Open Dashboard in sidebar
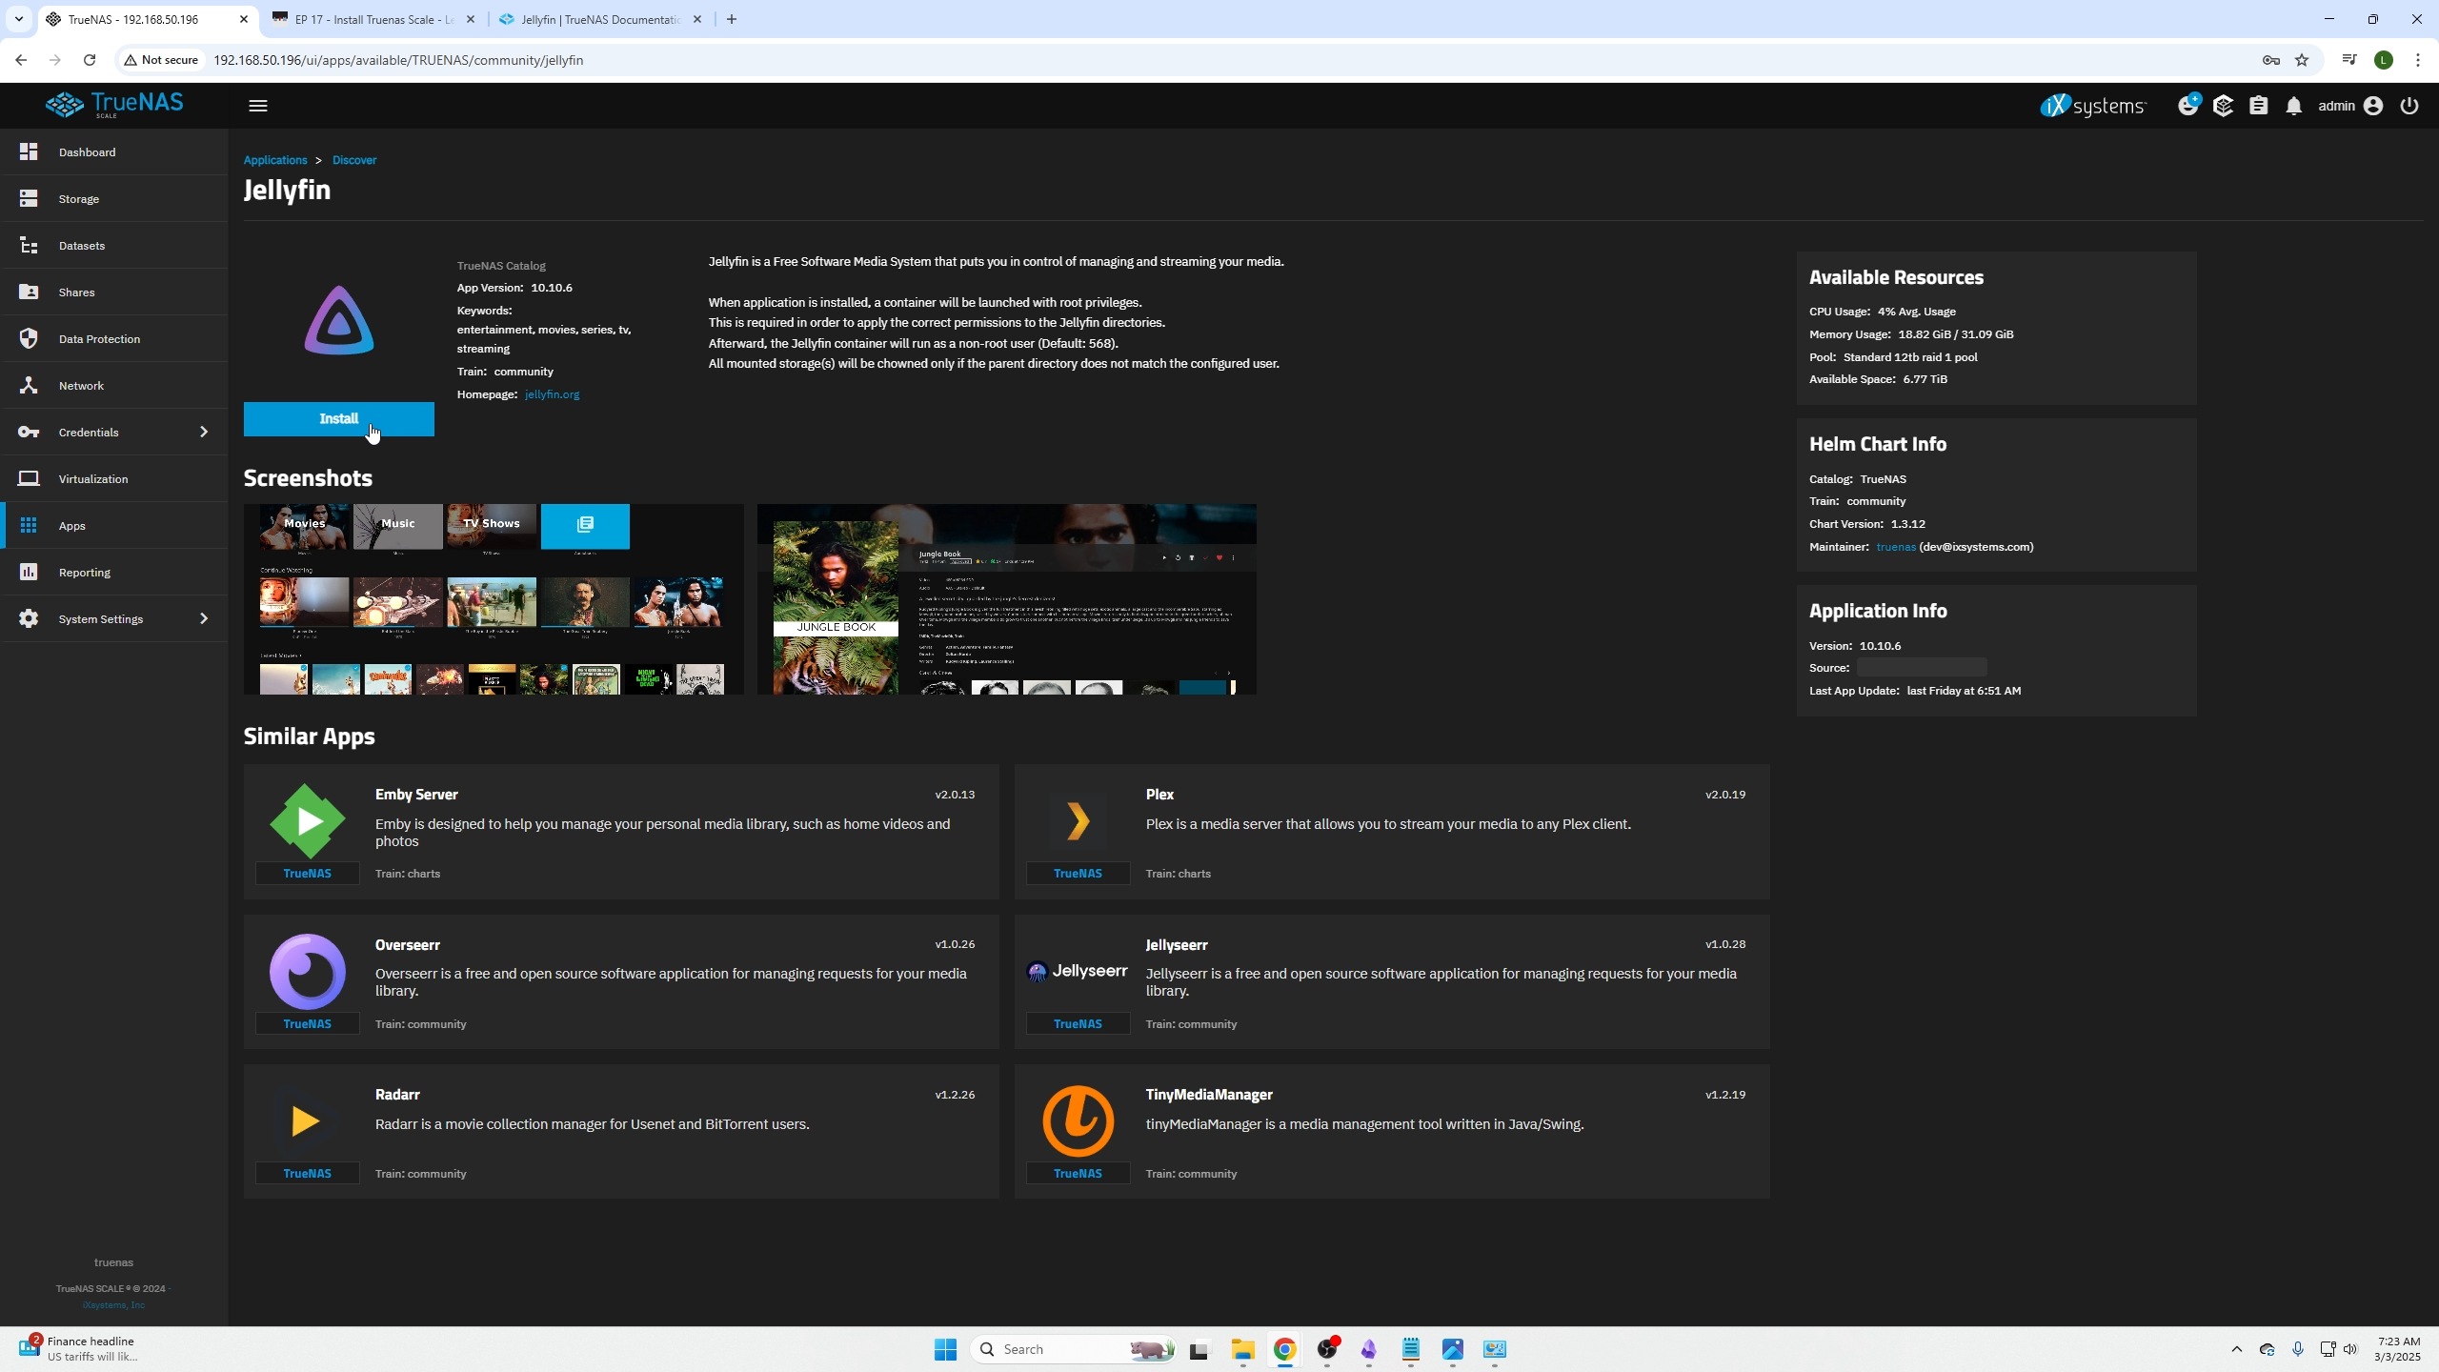The width and height of the screenshot is (2439, 1372). point(114,152)
